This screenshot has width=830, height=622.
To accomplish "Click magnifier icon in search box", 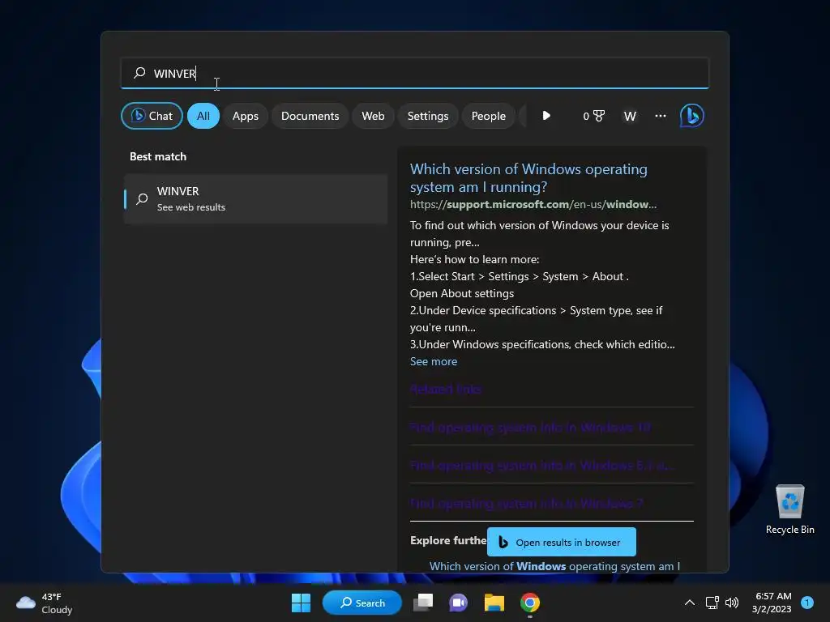I will (139, 73).
